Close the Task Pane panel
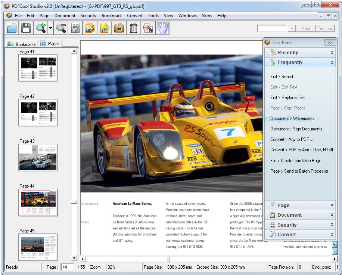This screenshot has height=275, width=342. tap(330, 42)
